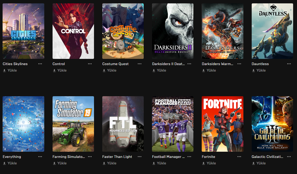Click Yükle under Cities Skylines
The width and height of the screenshot is (297, 174).
click(x=10, y=70)
